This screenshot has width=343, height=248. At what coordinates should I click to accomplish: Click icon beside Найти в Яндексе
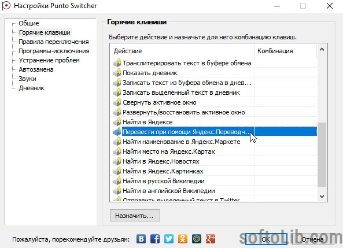(117, 122)
